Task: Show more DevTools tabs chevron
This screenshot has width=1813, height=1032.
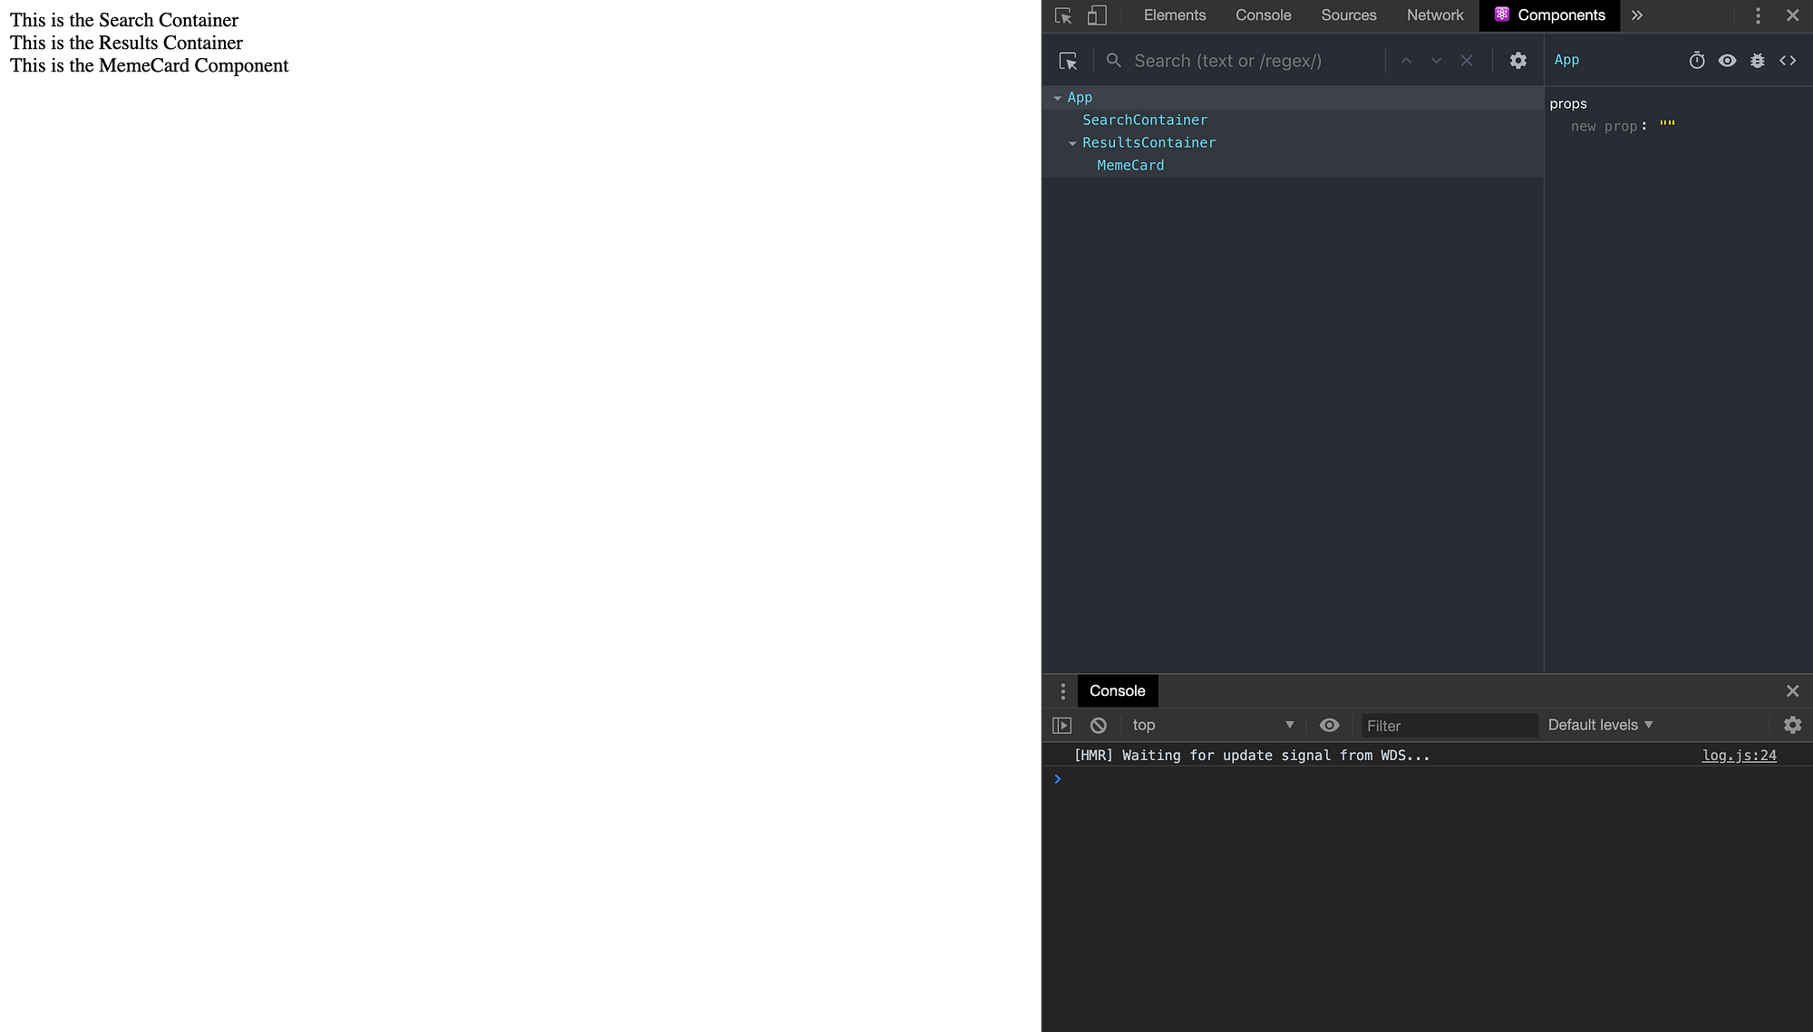Action: [x=1636, y=15]
